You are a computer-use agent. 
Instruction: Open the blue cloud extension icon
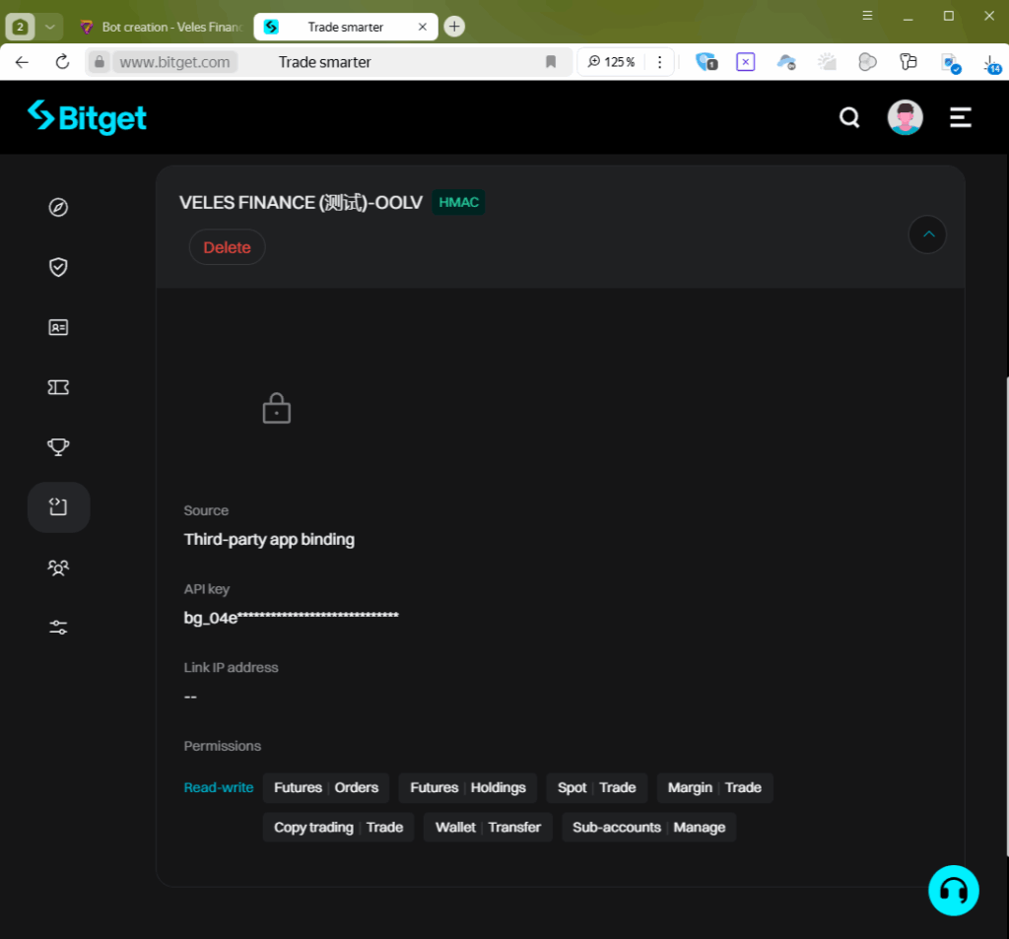click(x=786, y=62)
